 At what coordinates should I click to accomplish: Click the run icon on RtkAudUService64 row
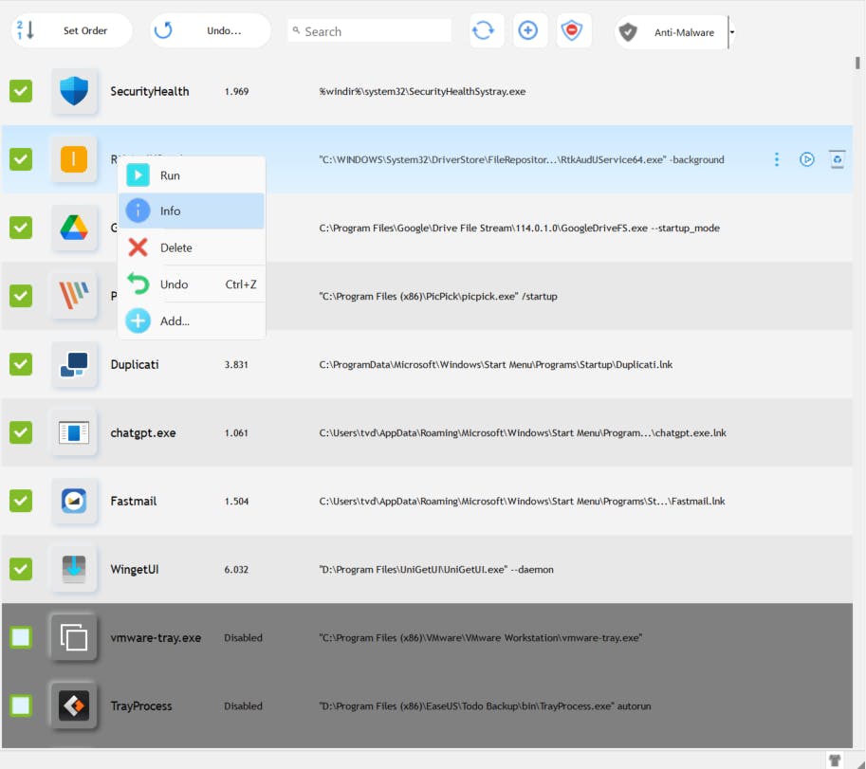click(x=807, y=159)
